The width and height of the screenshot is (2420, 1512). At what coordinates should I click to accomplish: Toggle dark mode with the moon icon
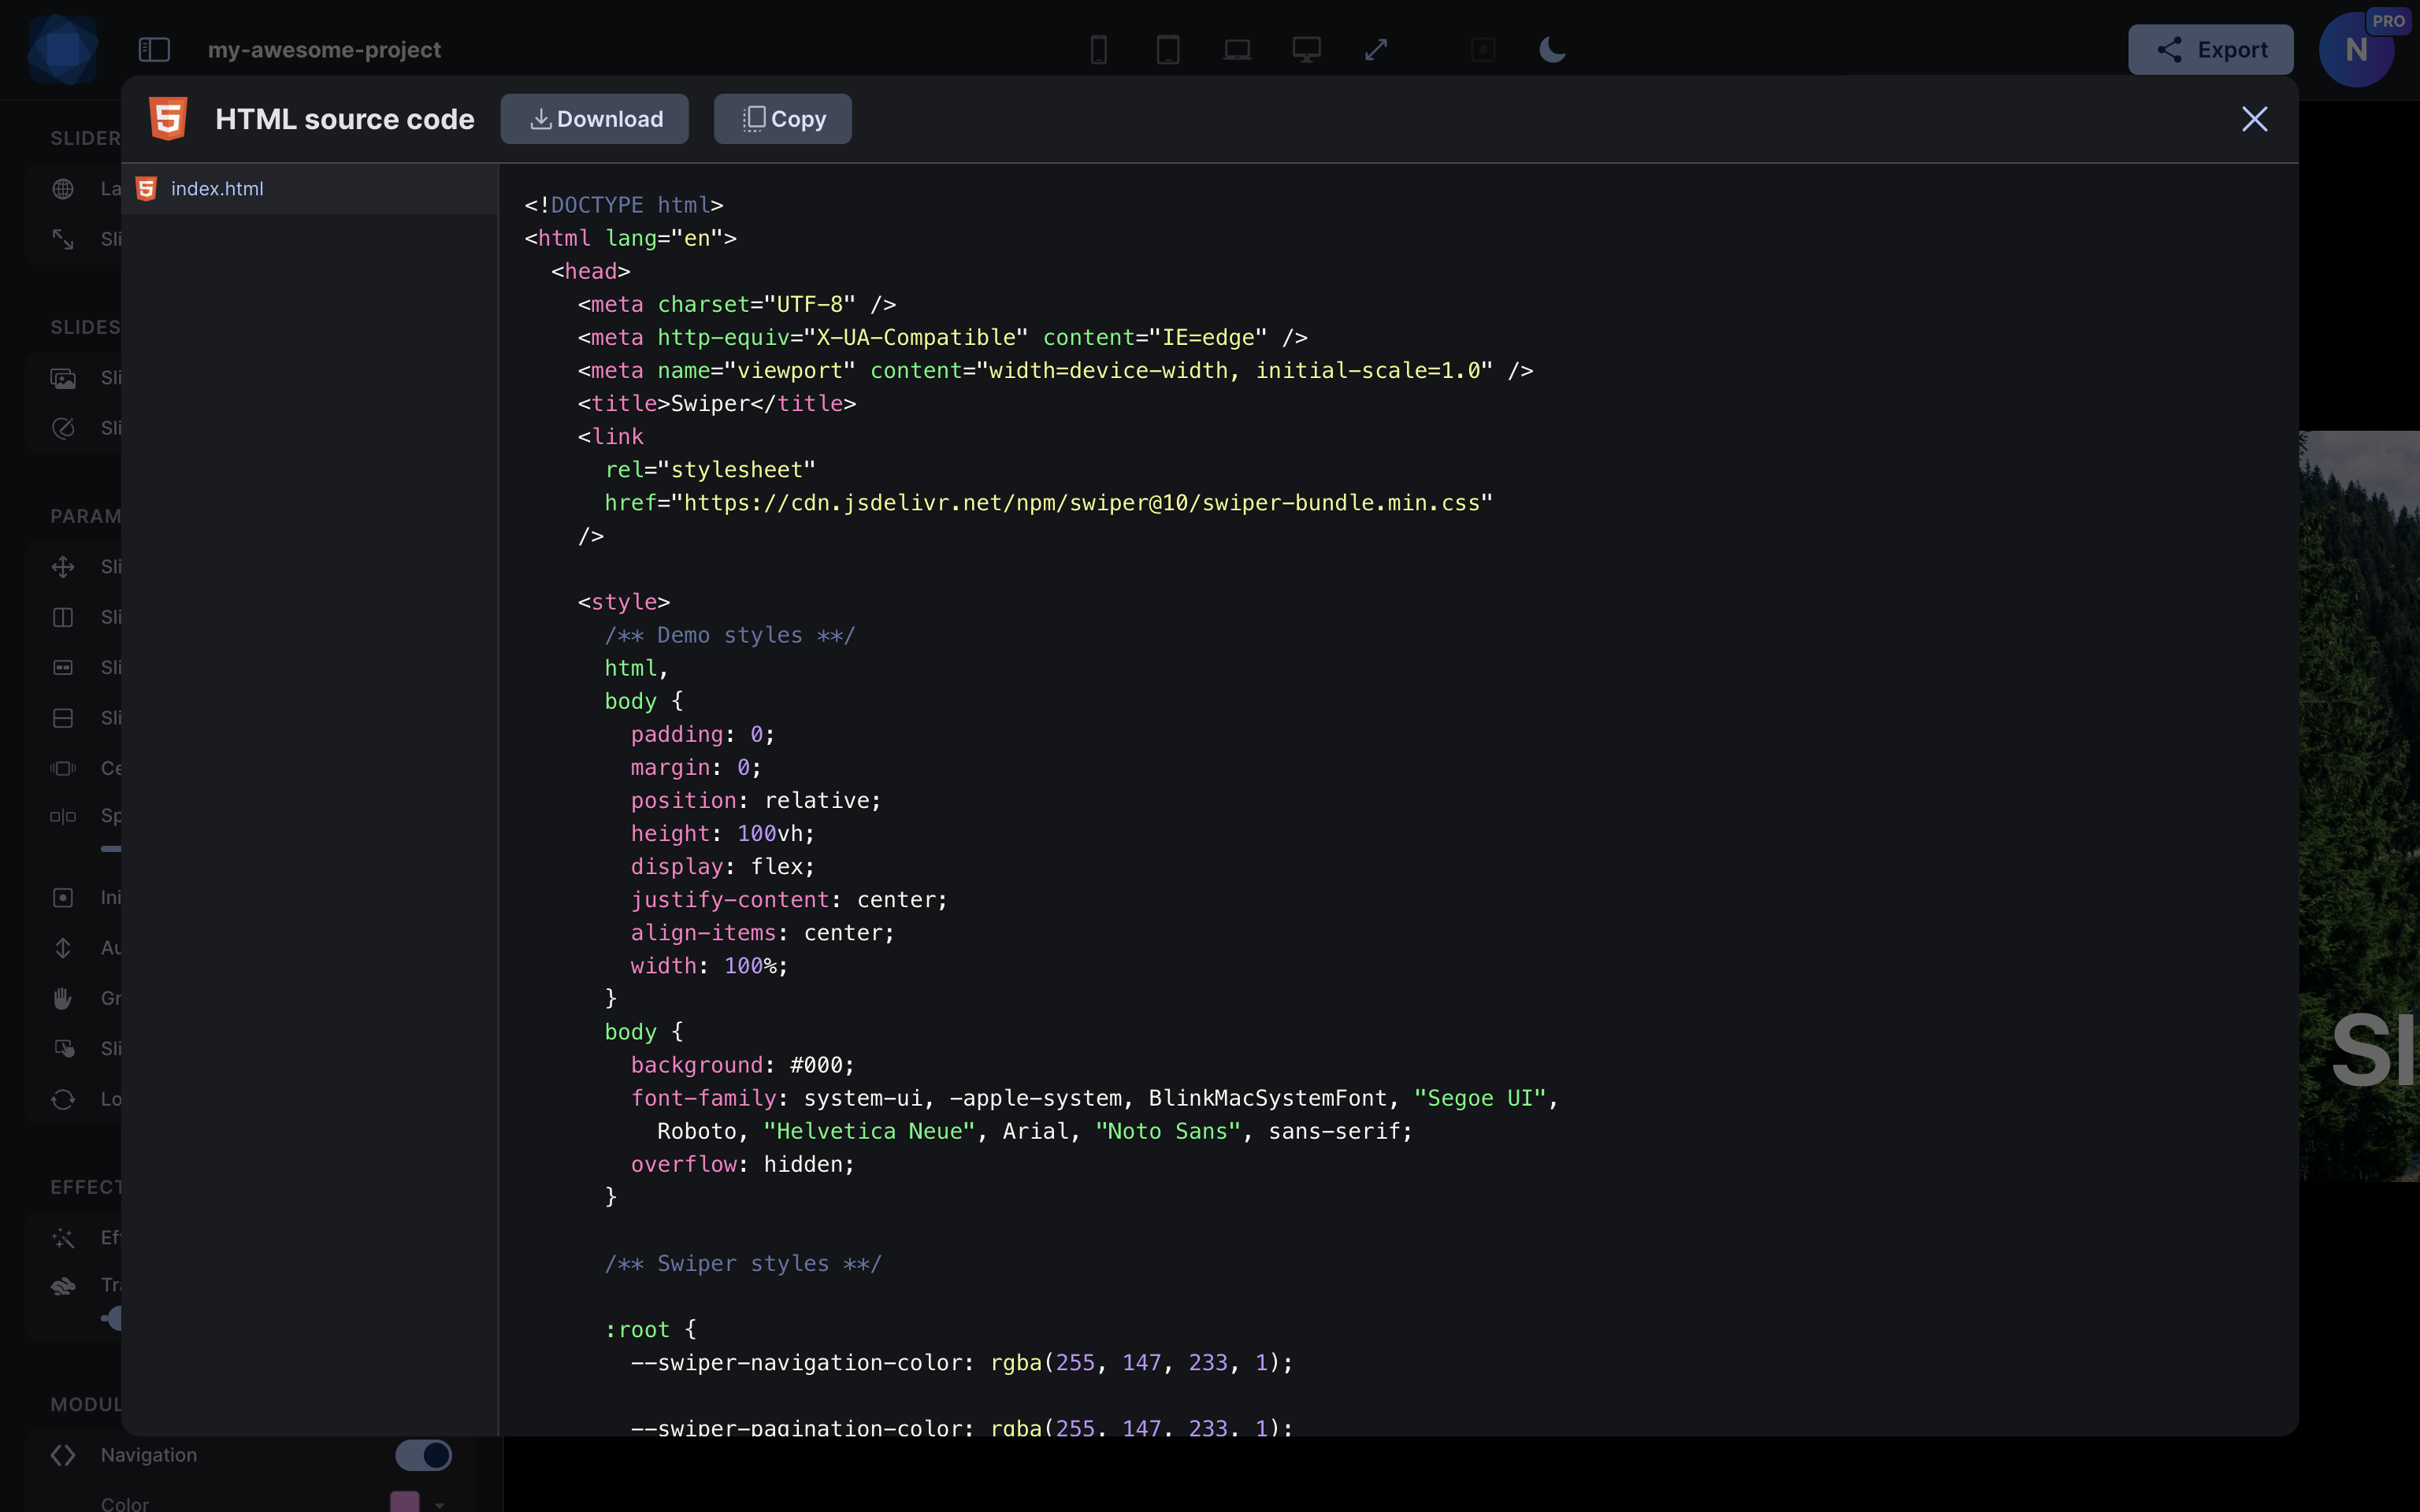(x=1552, y=49)
